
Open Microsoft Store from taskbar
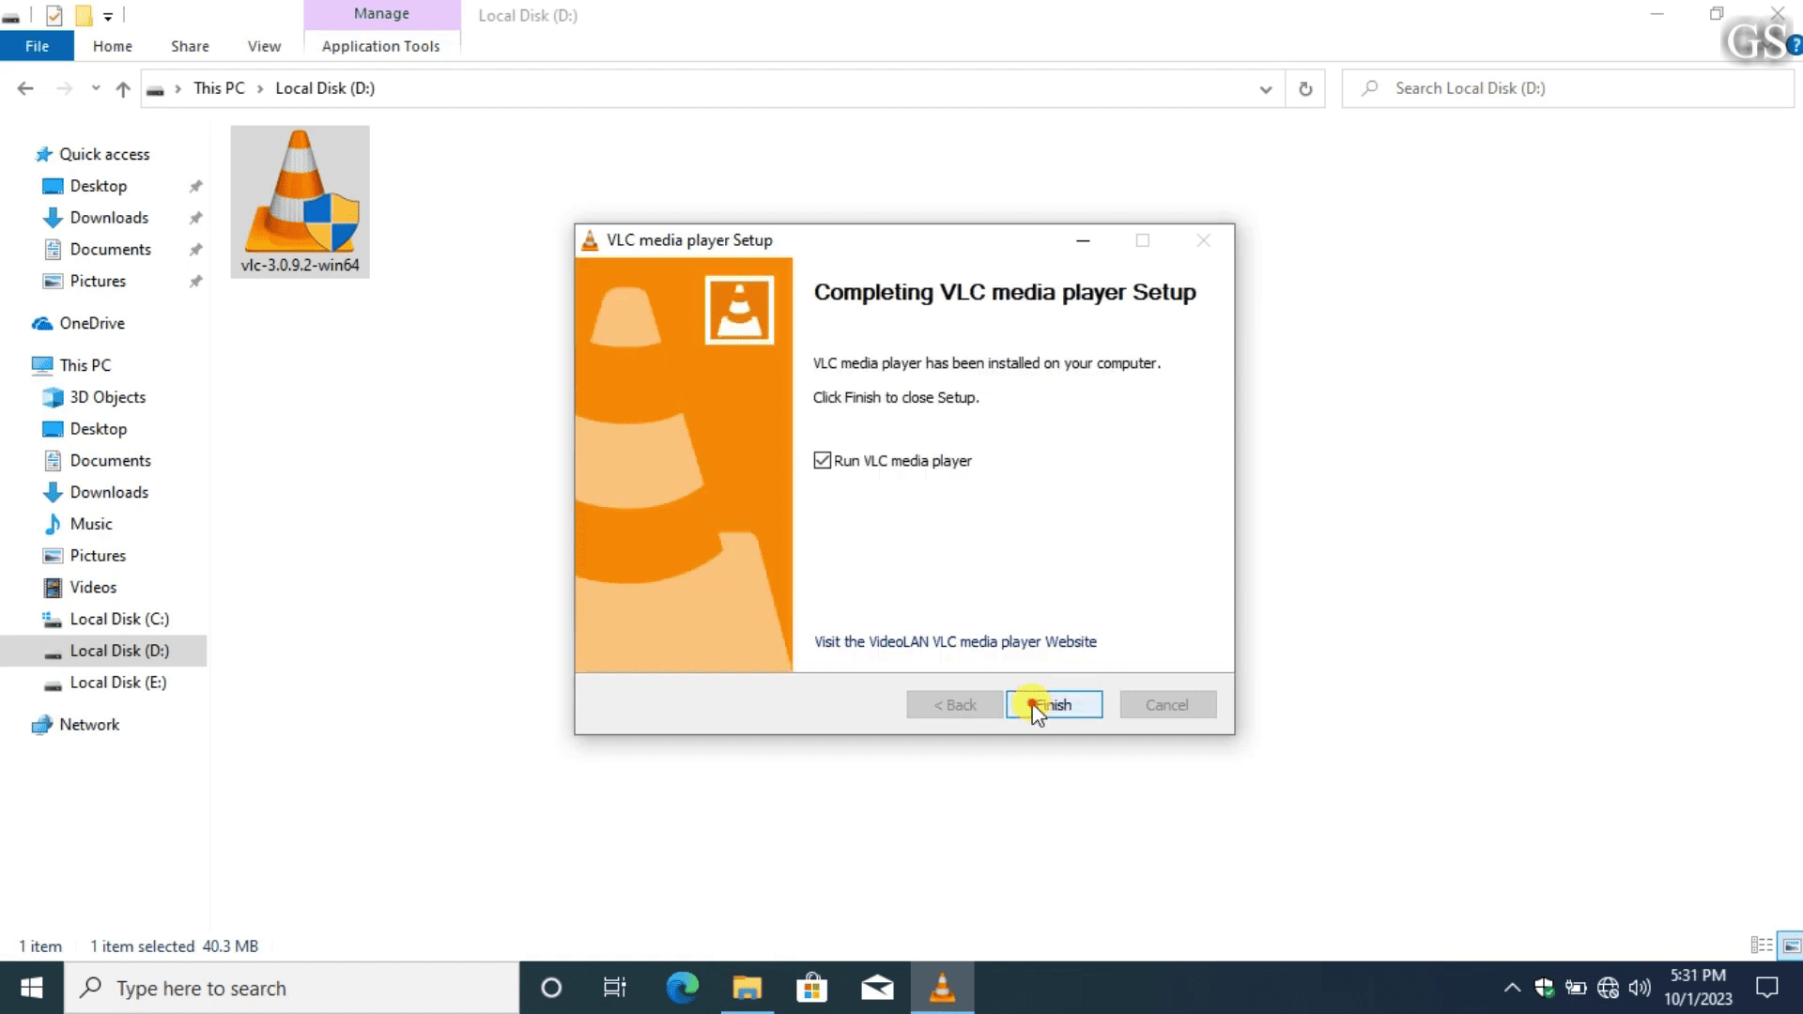tap(811, 988)
